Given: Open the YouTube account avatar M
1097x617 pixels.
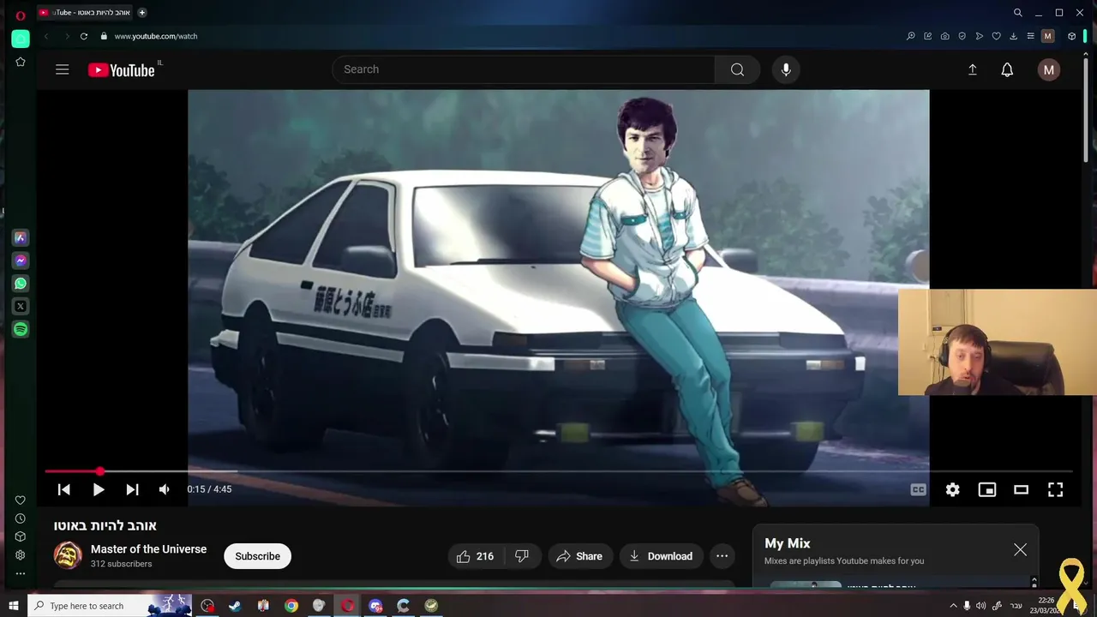Looking at the screenshot, I should tap(1048, 70).
